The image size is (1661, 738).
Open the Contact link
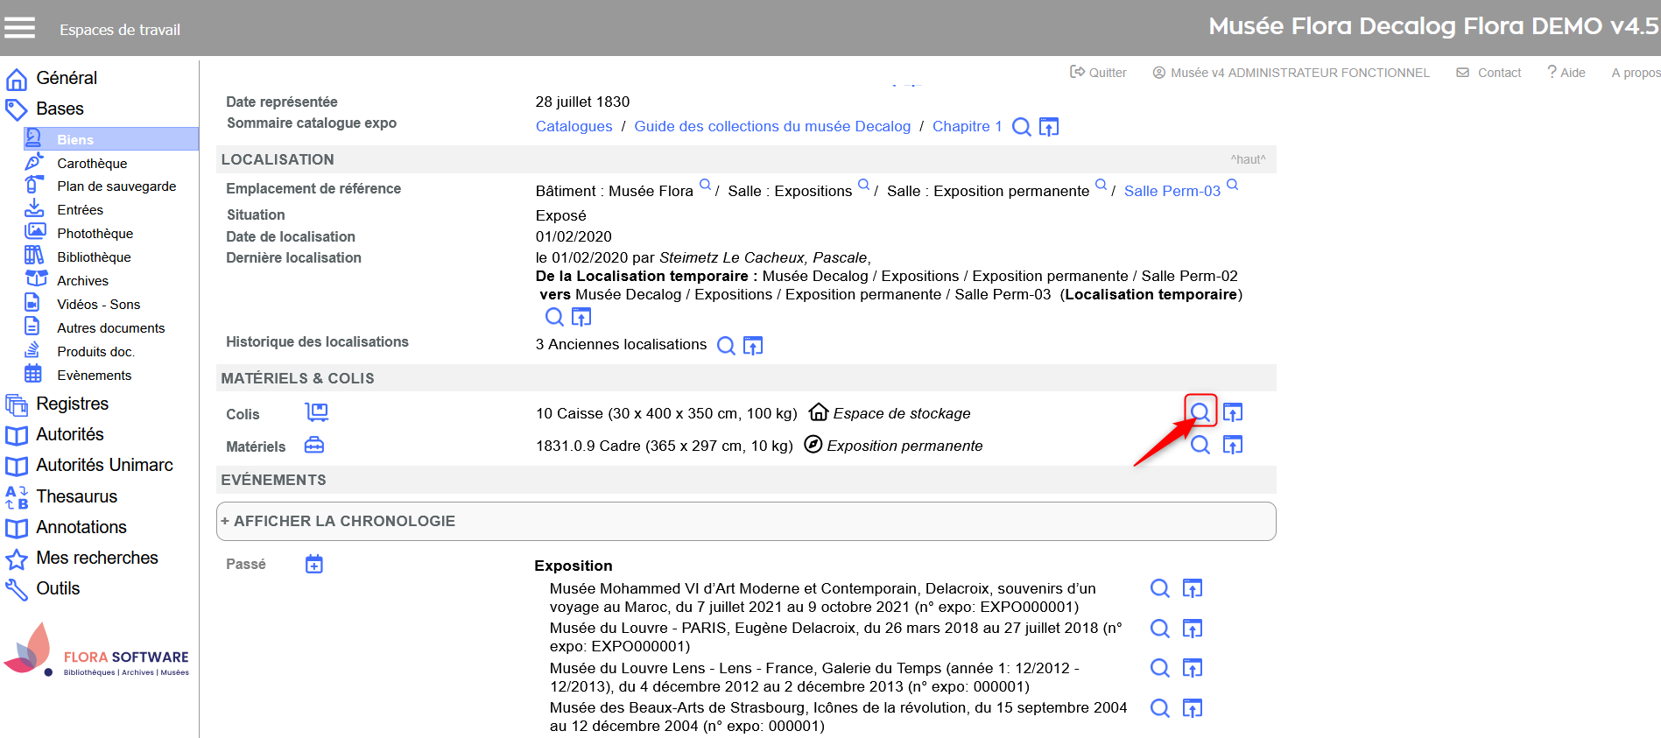(1489, 73)
